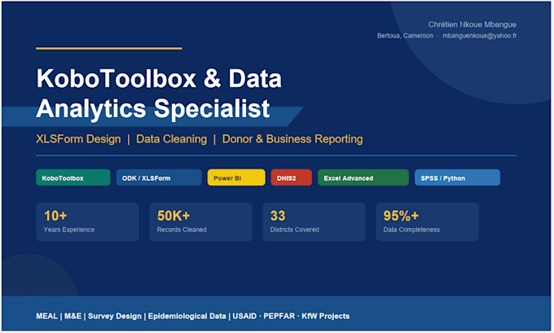This screenshot has height=333, width=554.
Task: Click the KoboToolbox & Data headline line
Action: click(x=159, y=78)
